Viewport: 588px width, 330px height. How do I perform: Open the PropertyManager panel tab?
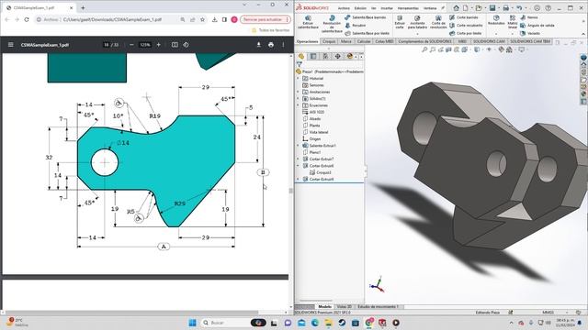[x=313, y=56]
